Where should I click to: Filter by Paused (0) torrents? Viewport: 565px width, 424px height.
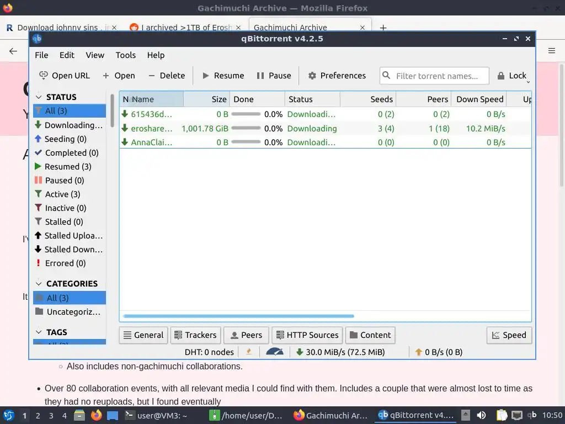(70, 181)
